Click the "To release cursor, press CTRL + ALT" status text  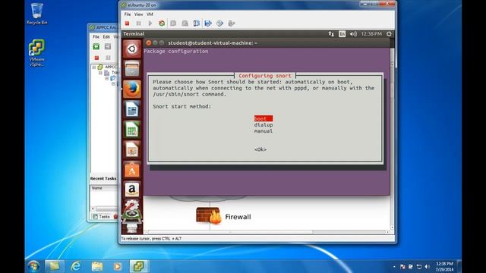[151, 239]
